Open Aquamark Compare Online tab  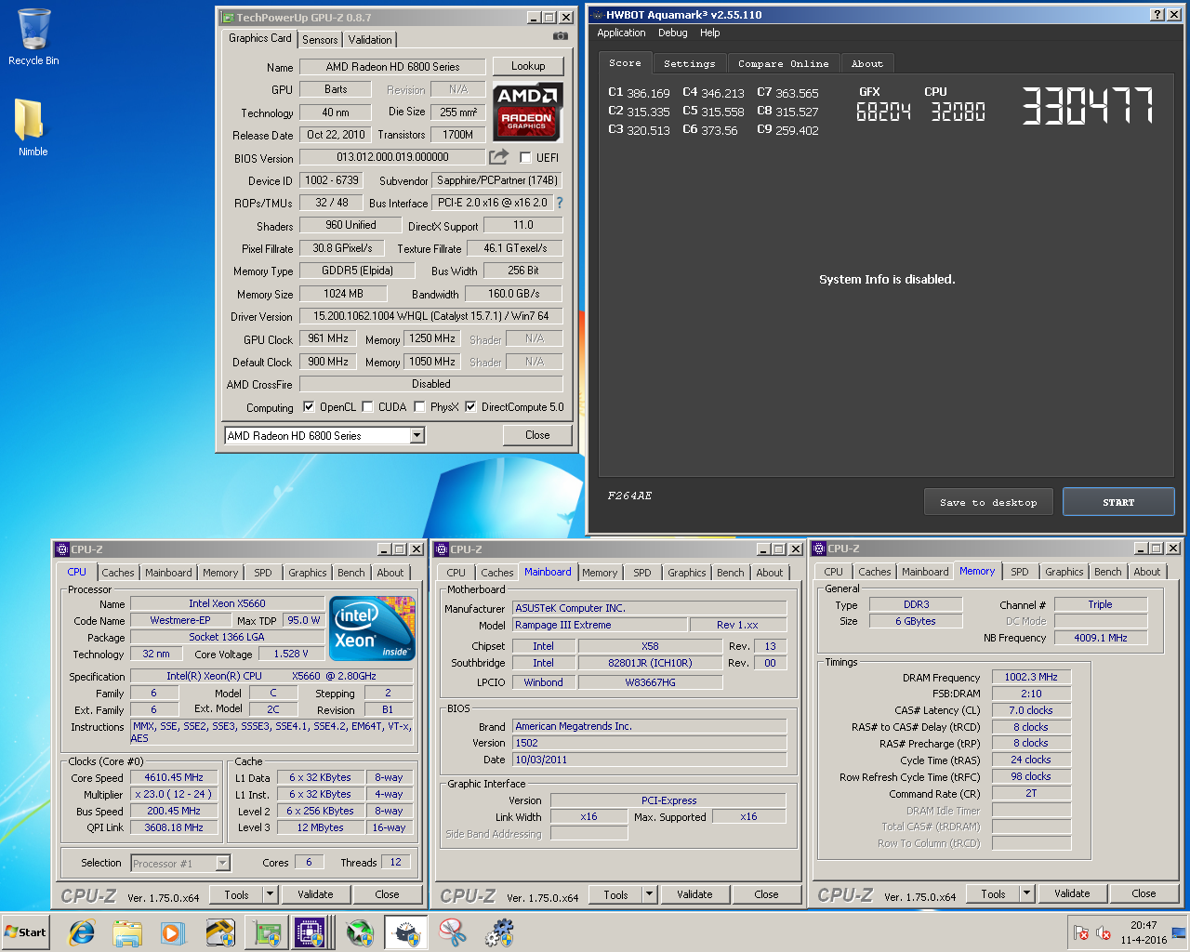(x=783, y=63)
